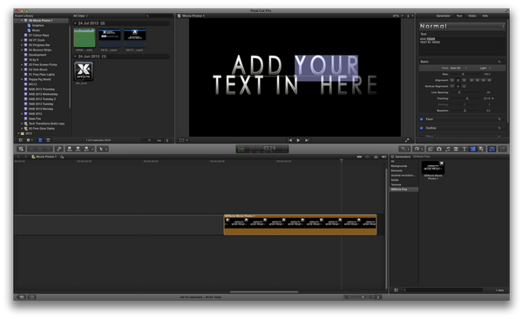The image size is (523, 319).
Task: Click the play button under viewer
Action: [x=298, y=140]
